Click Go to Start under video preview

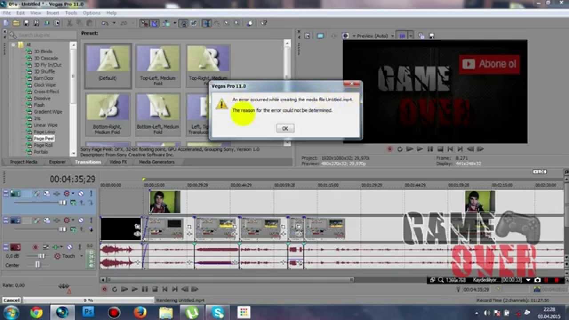(450, 149)
